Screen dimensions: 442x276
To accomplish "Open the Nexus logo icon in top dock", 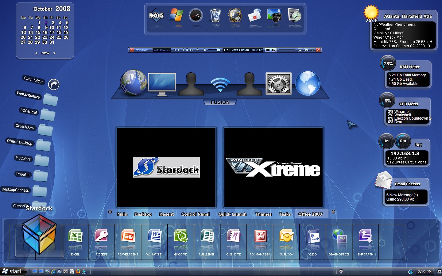I will click(156, 15).
